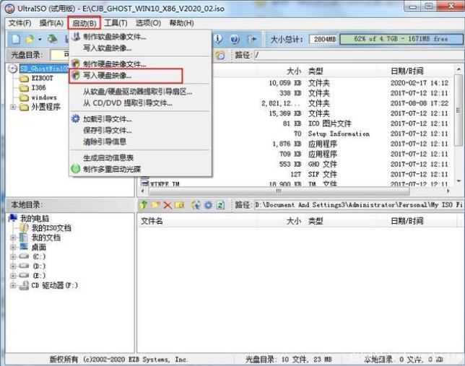The image size is (465, 366).
Task: Click the gear icon of 加载引导文件
Action: (76, 119)
